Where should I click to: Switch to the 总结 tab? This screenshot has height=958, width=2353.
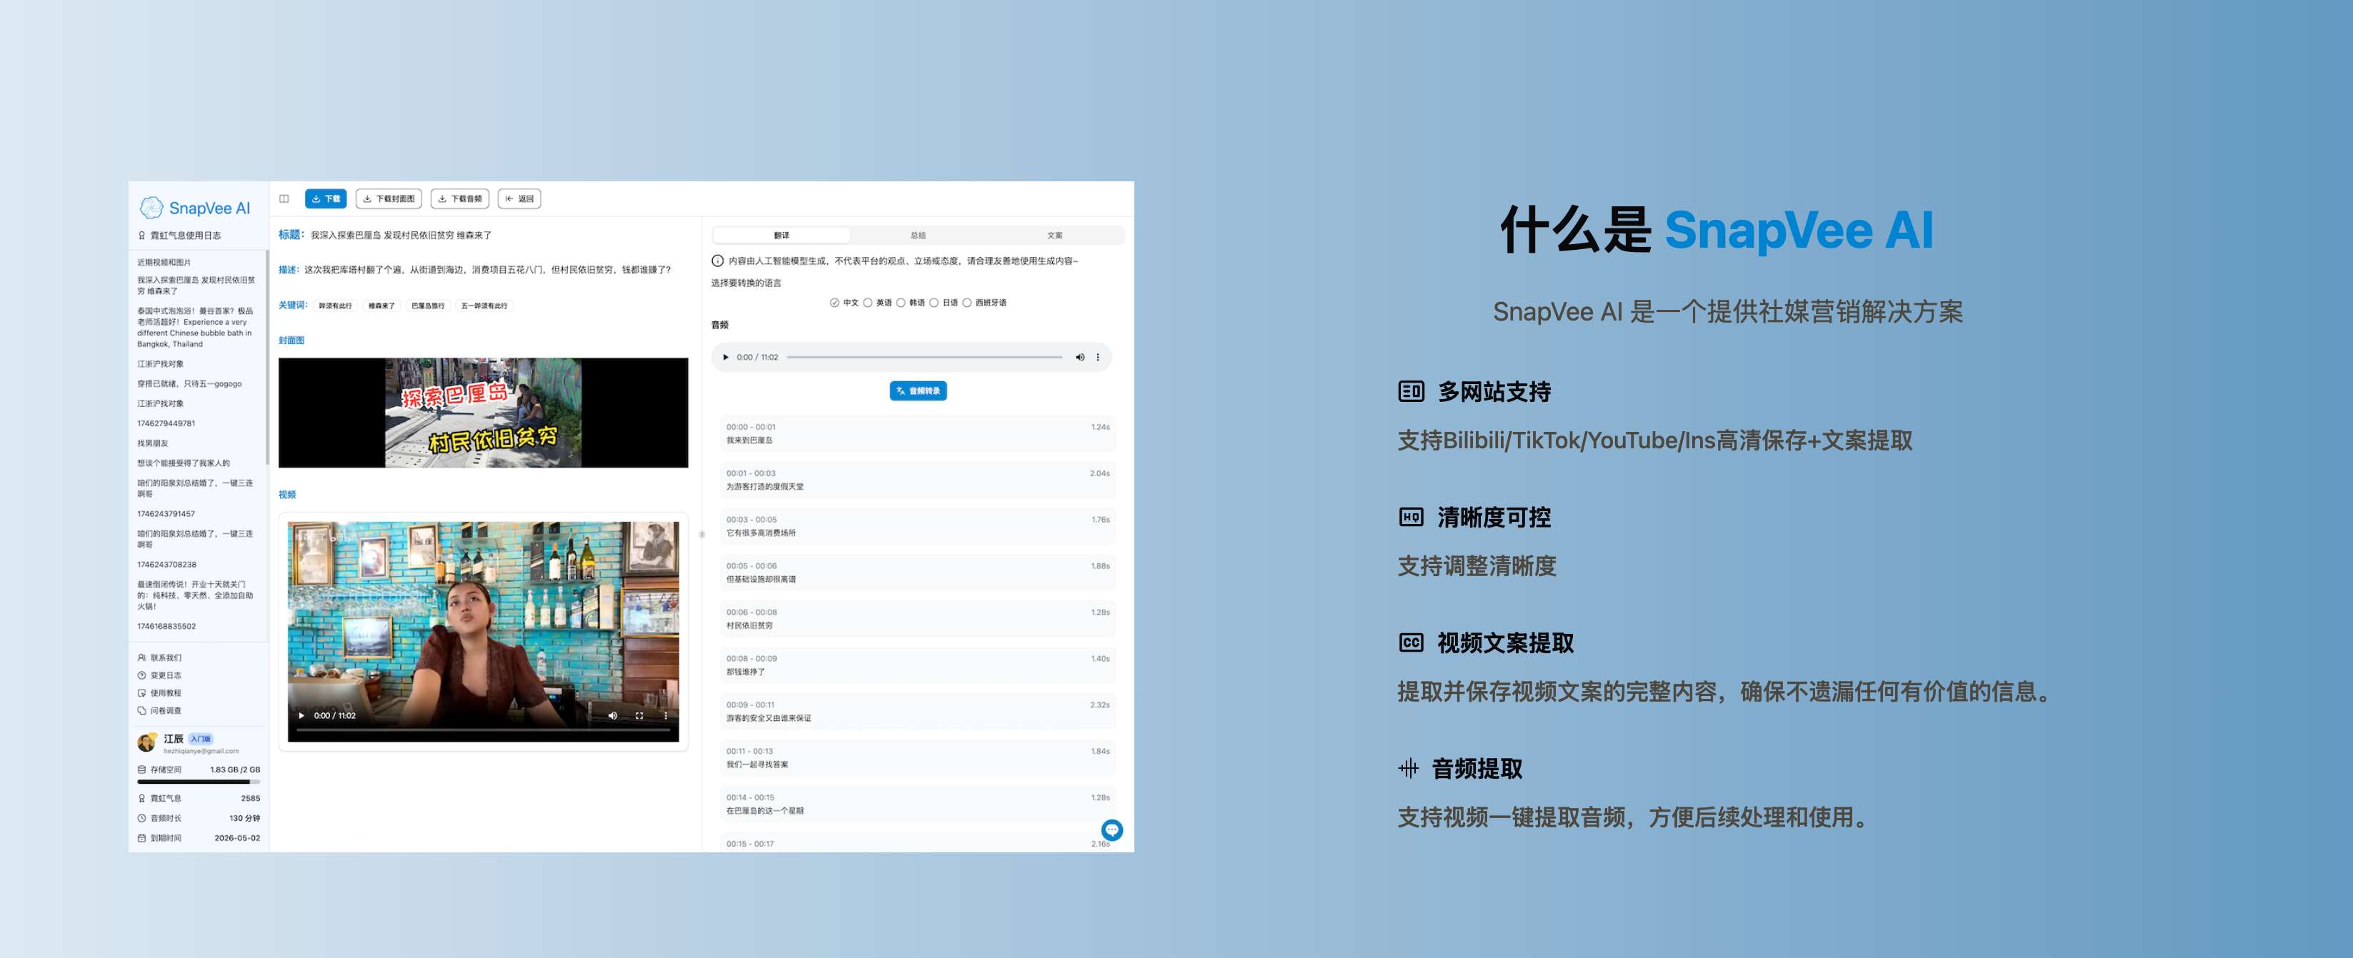pos(918,236)
